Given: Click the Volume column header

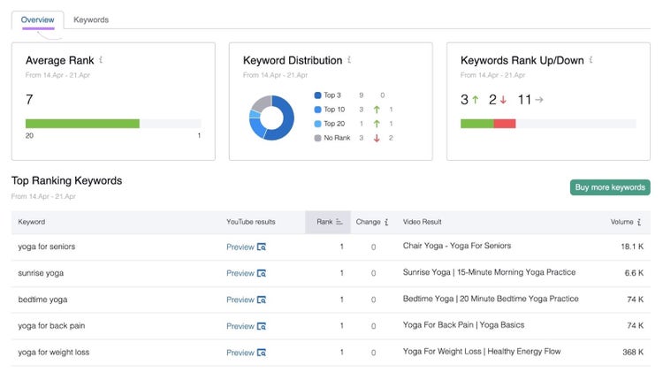Looking at the screenshot, I should tap(621, 222).
